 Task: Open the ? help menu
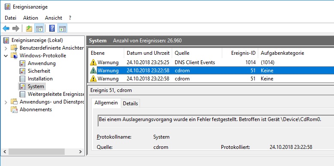[x=70, y=18]
